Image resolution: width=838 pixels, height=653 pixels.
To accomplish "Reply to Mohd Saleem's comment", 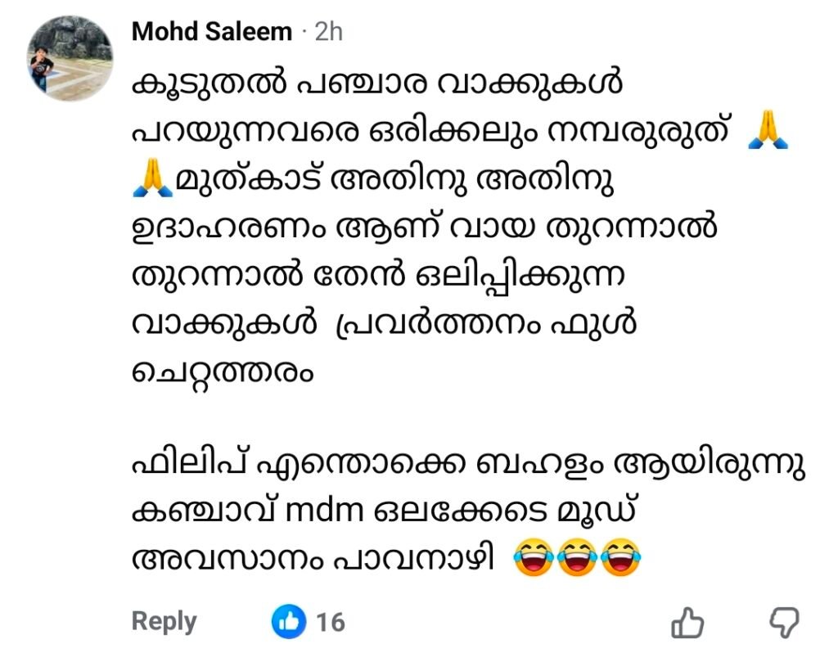I will (164, 622).
